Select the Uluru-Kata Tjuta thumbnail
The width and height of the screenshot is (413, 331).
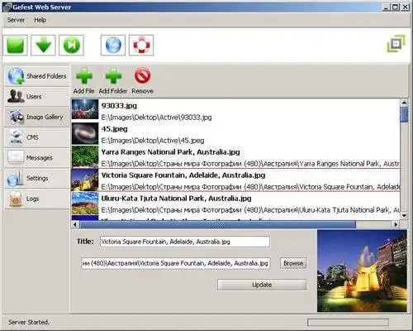pos(85,204)
